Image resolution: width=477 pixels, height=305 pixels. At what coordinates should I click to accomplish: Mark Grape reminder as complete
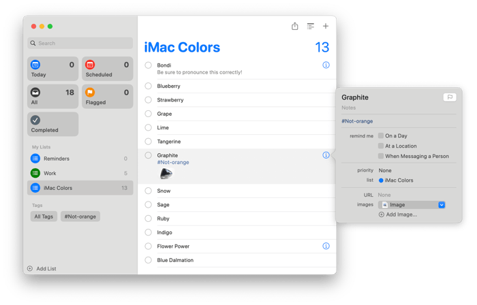[x=148, y=114]
